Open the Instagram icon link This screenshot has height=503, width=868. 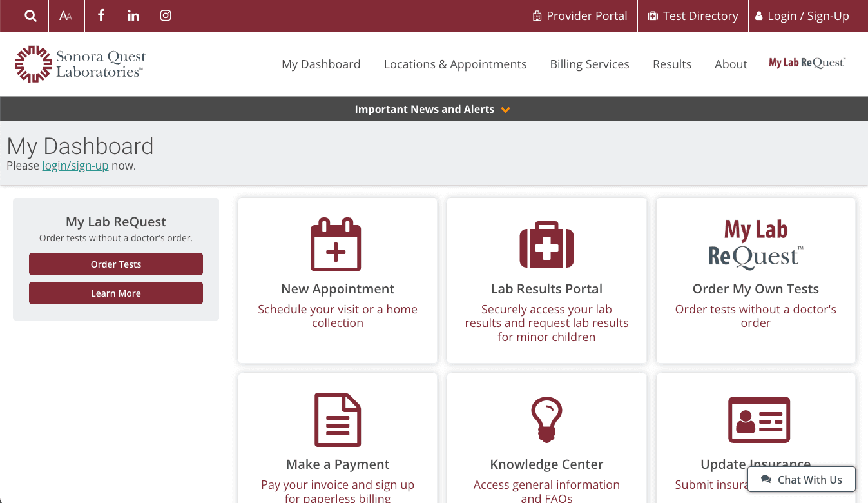(x=166, y=15)
